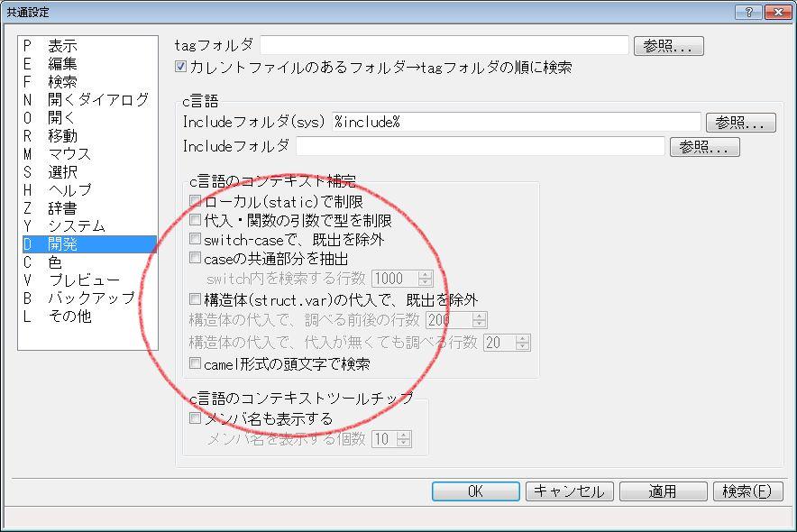Uncheck カレントファイルのあるフォルダ search order checkbox
The width and height of the screenshot is (797, 532).
(181, 68)
